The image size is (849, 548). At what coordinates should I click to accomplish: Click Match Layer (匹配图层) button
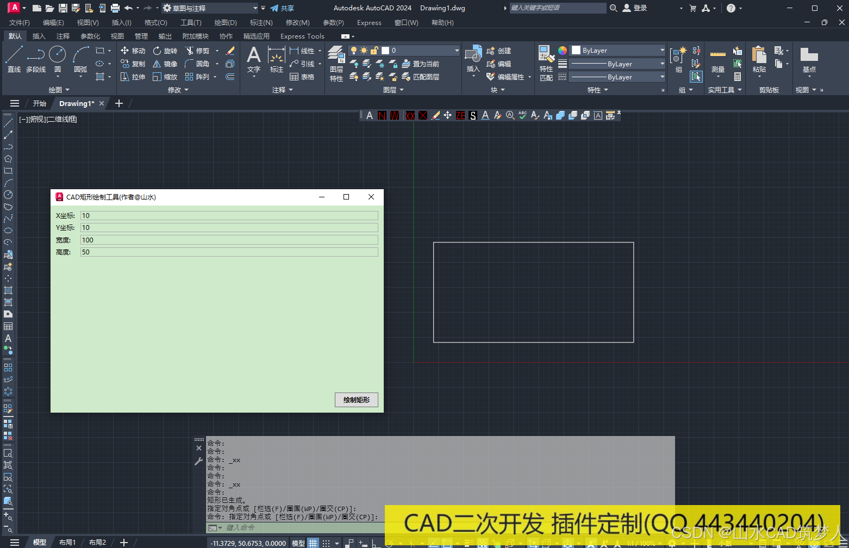(421, 77)
